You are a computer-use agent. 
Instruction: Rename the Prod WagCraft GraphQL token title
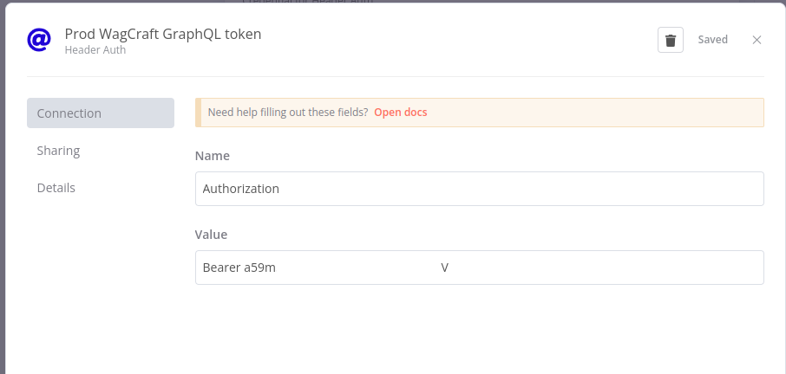tap(163, 34)
